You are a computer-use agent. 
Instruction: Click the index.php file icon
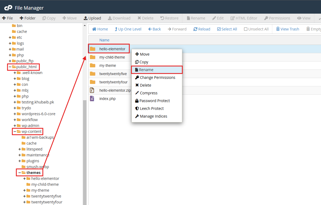92,99
